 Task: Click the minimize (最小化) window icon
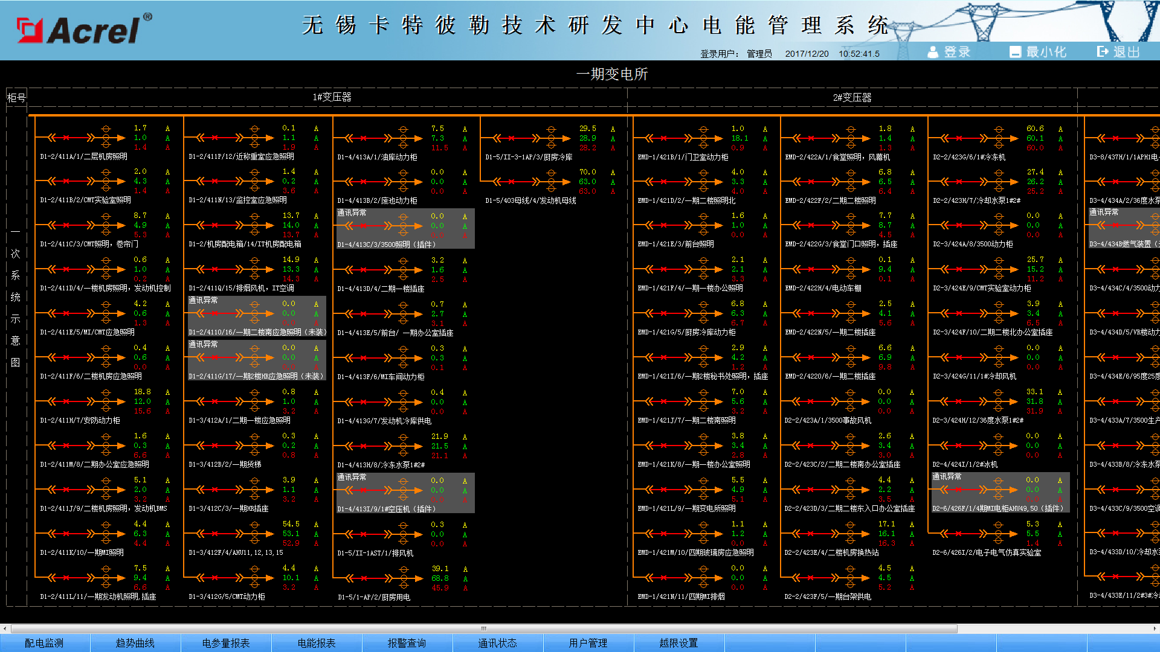pyautogui.click(x=1015, y=52)
